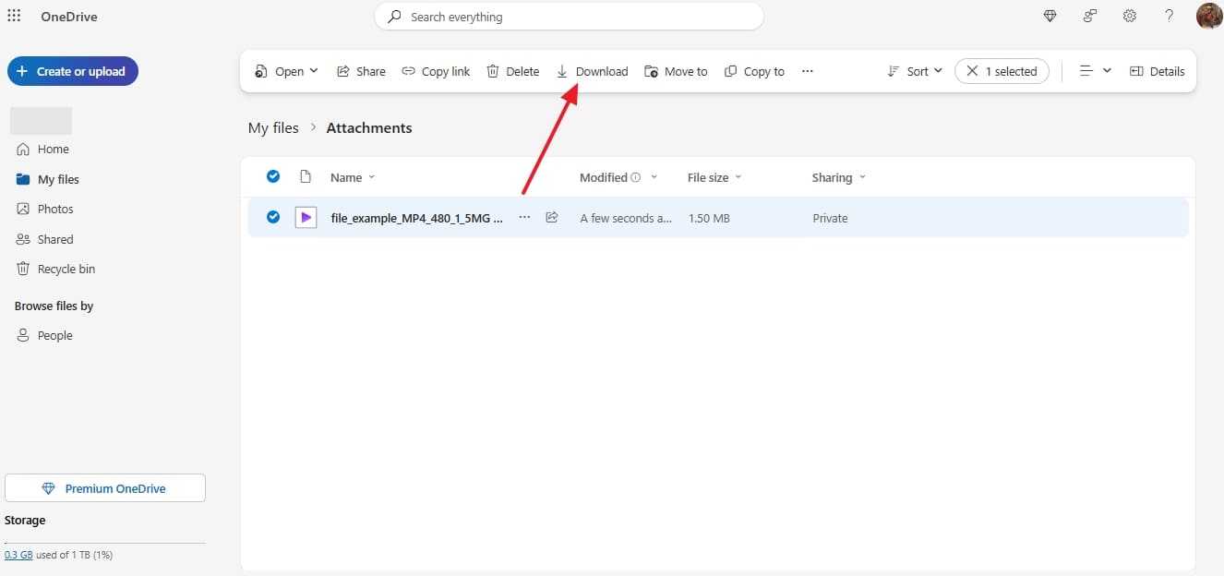Expand the Open button's chevron menu
Viewport: 1224px width, 576px height.
coord(314,71)
